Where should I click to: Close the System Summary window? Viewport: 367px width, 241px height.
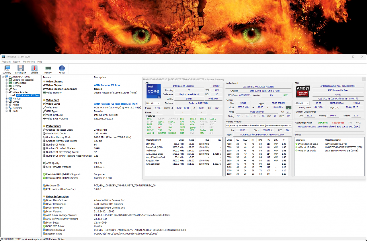click(364, 79)
